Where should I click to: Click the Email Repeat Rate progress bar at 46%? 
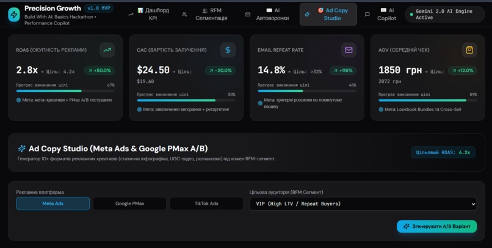tap(307, 91)
